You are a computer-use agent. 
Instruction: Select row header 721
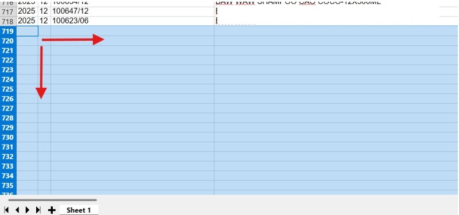pos(8,50)
